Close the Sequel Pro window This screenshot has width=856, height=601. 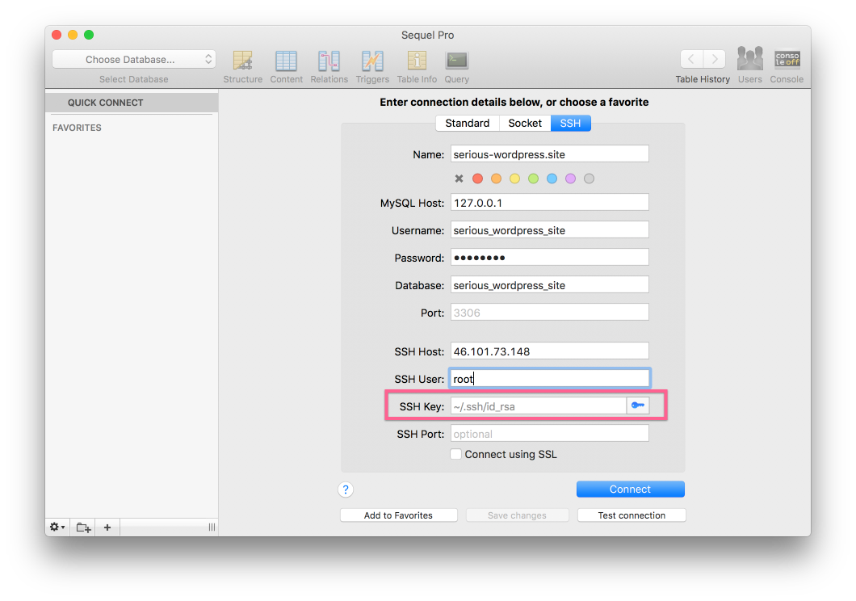pos(57,35)
